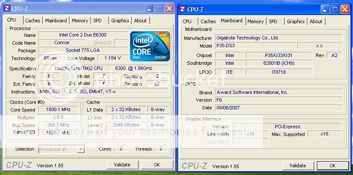Image resolution: width=353 pixels, height=175 pixels.
Task: Click the motherboard Model value 'P35-DS3'
Action: point(256,45)
